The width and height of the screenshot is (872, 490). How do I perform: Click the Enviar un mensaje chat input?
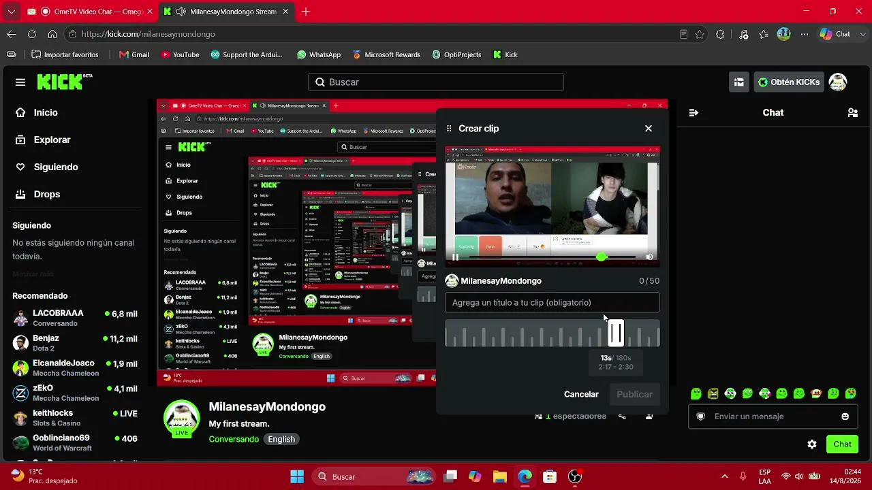(773, 416)
